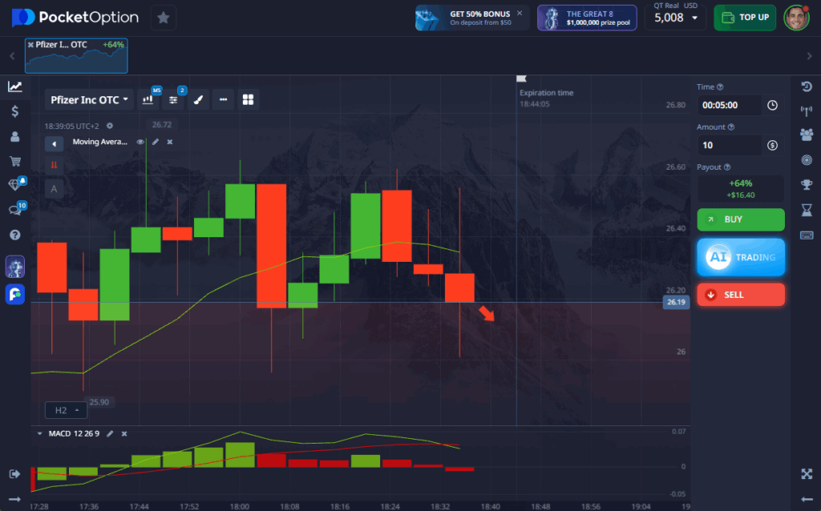Switch to the Pfizer Inc OTC tab

(x=75, y=55)
